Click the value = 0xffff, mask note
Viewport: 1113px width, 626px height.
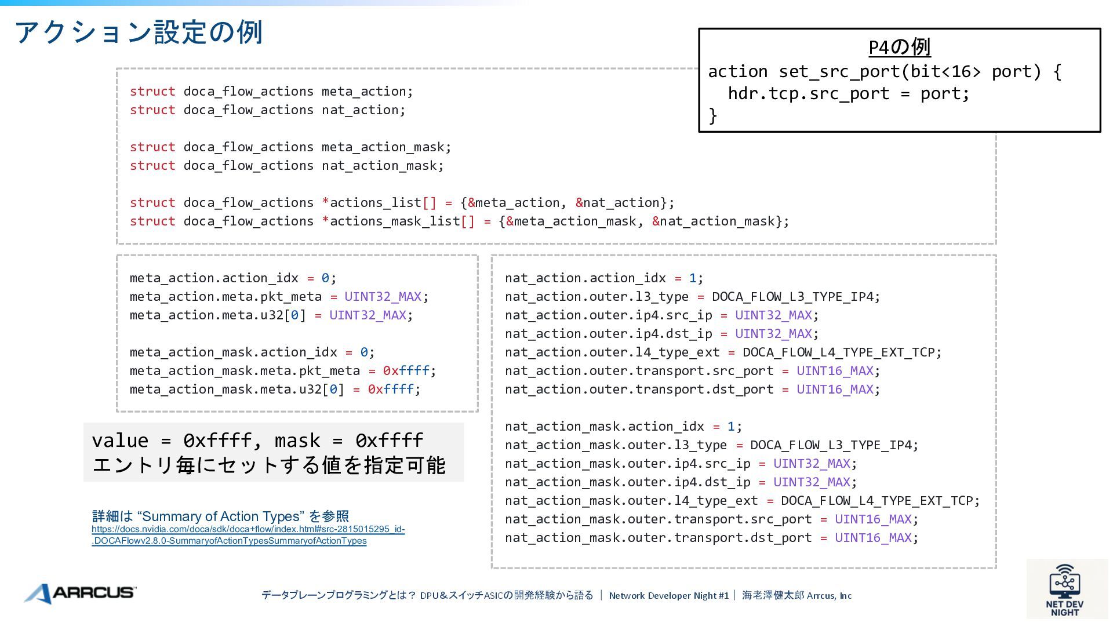257,441
